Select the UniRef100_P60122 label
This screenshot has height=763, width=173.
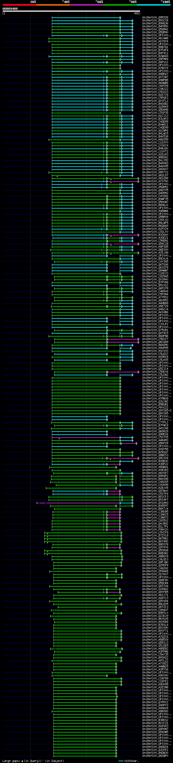[x=155, y=407]
